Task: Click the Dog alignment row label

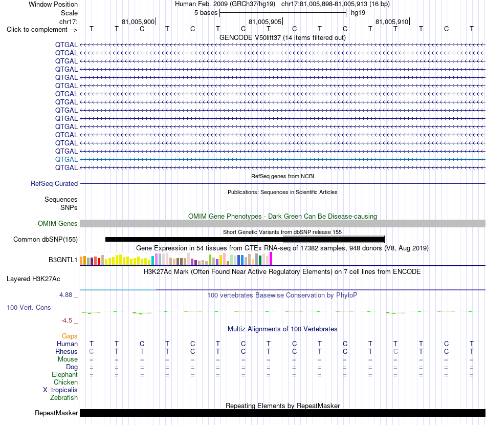Action: click(72, 367)
